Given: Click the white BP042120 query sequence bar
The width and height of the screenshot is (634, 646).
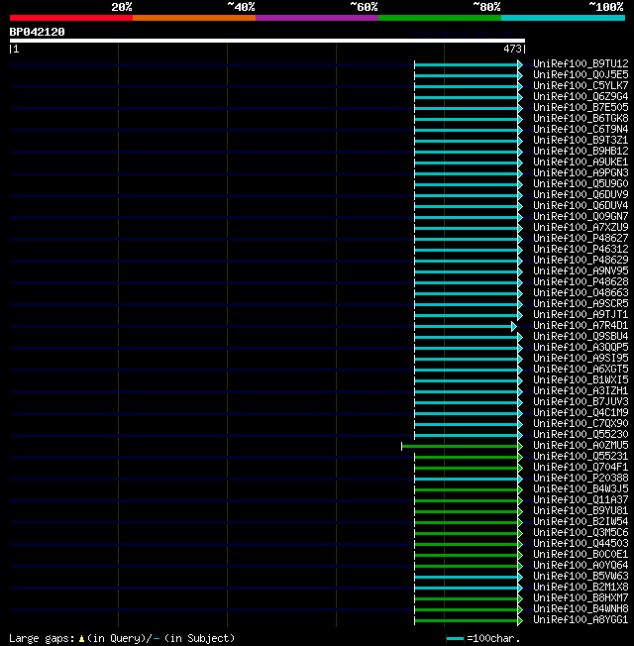Looking at the screenshot, I should tap(267, 41).
